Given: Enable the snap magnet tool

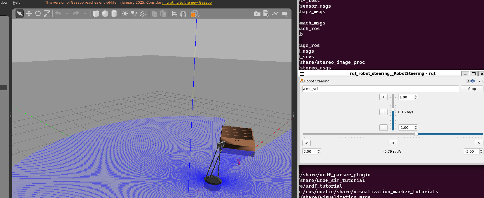Looking at the screenshot, I should 183,13.
